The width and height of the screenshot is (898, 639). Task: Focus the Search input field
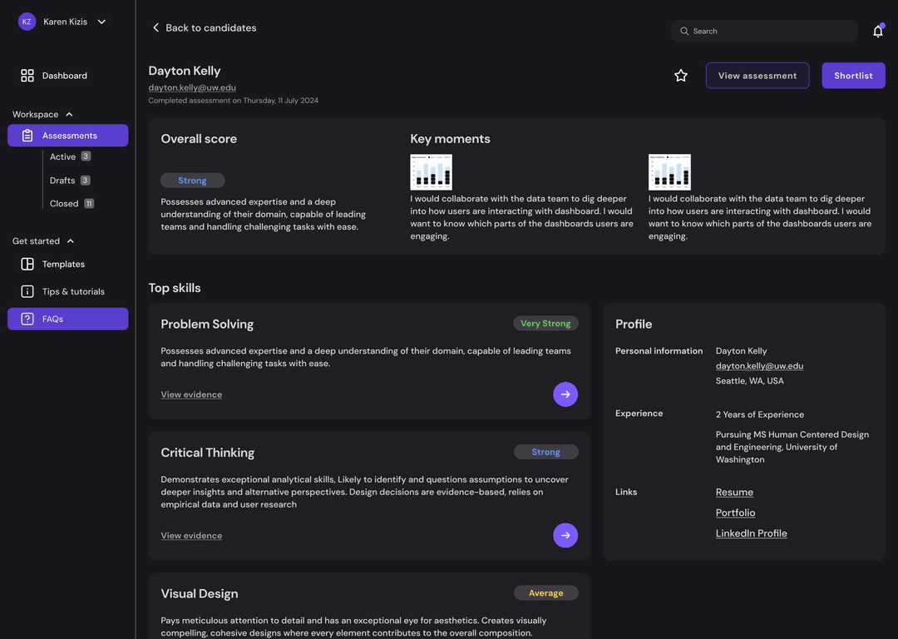coord(764,31)
